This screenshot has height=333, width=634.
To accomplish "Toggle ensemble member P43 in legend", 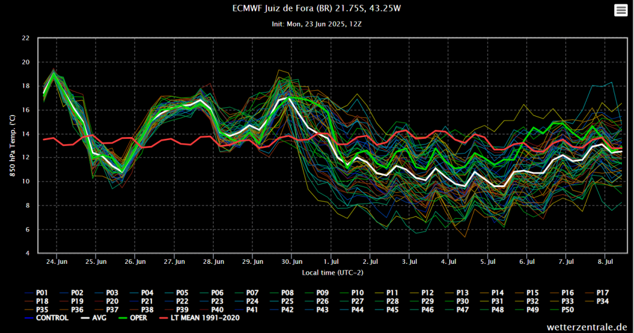I will click(323, 310).
